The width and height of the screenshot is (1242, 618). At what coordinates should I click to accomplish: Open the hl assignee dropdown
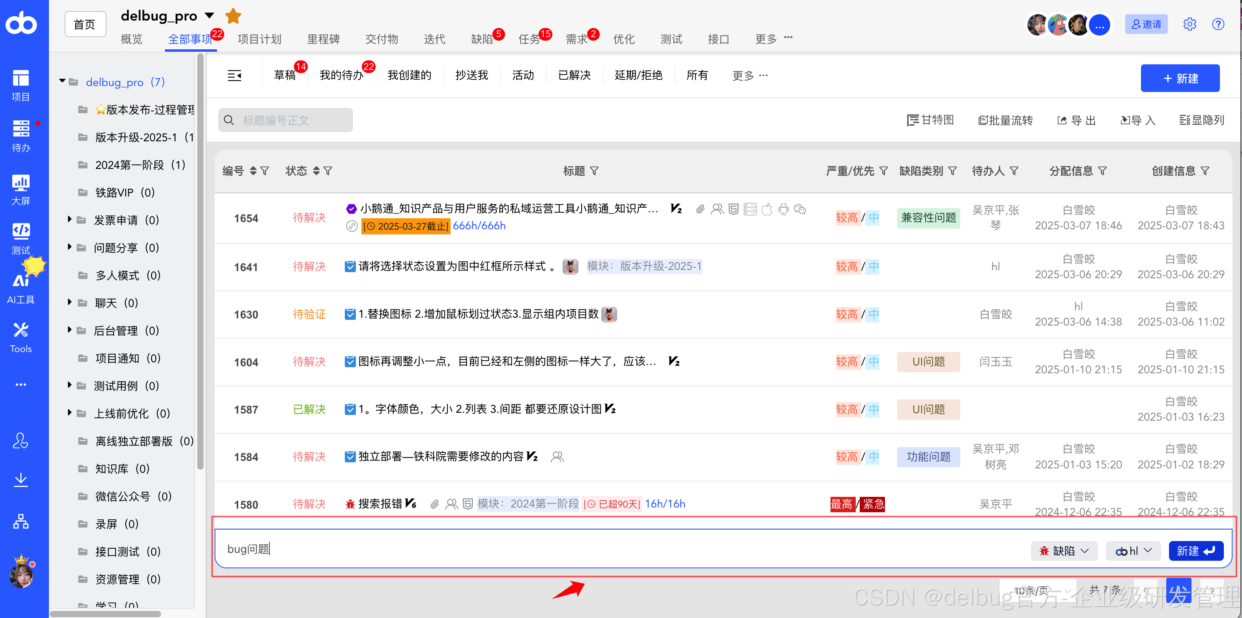pos(1133,551)
